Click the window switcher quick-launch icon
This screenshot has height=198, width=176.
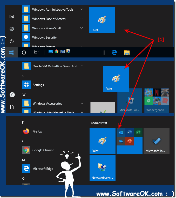click(63, 52)
